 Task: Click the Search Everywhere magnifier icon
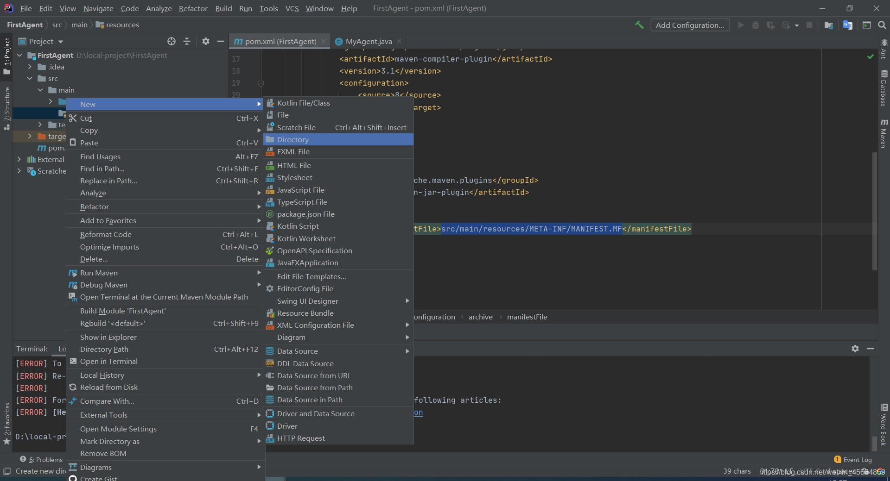coord(882,25)
